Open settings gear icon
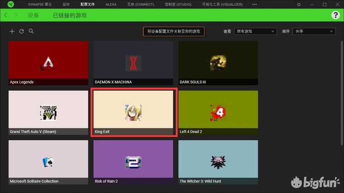The height and width of the screenshot is (193, 344). click(299, 5)
